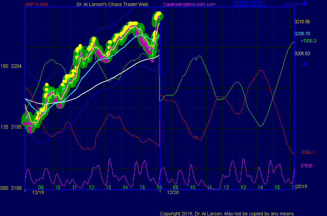This screenshot has height=216, width=327.
Task: Click the copyright notice by Dr. Al Larson
Action: pyautogui.click(x=227, y=214)
